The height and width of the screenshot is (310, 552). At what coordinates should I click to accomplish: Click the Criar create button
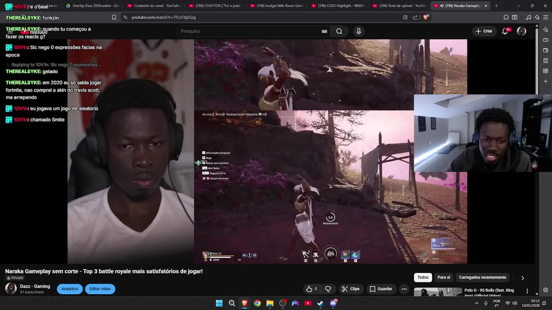point(484,31)
